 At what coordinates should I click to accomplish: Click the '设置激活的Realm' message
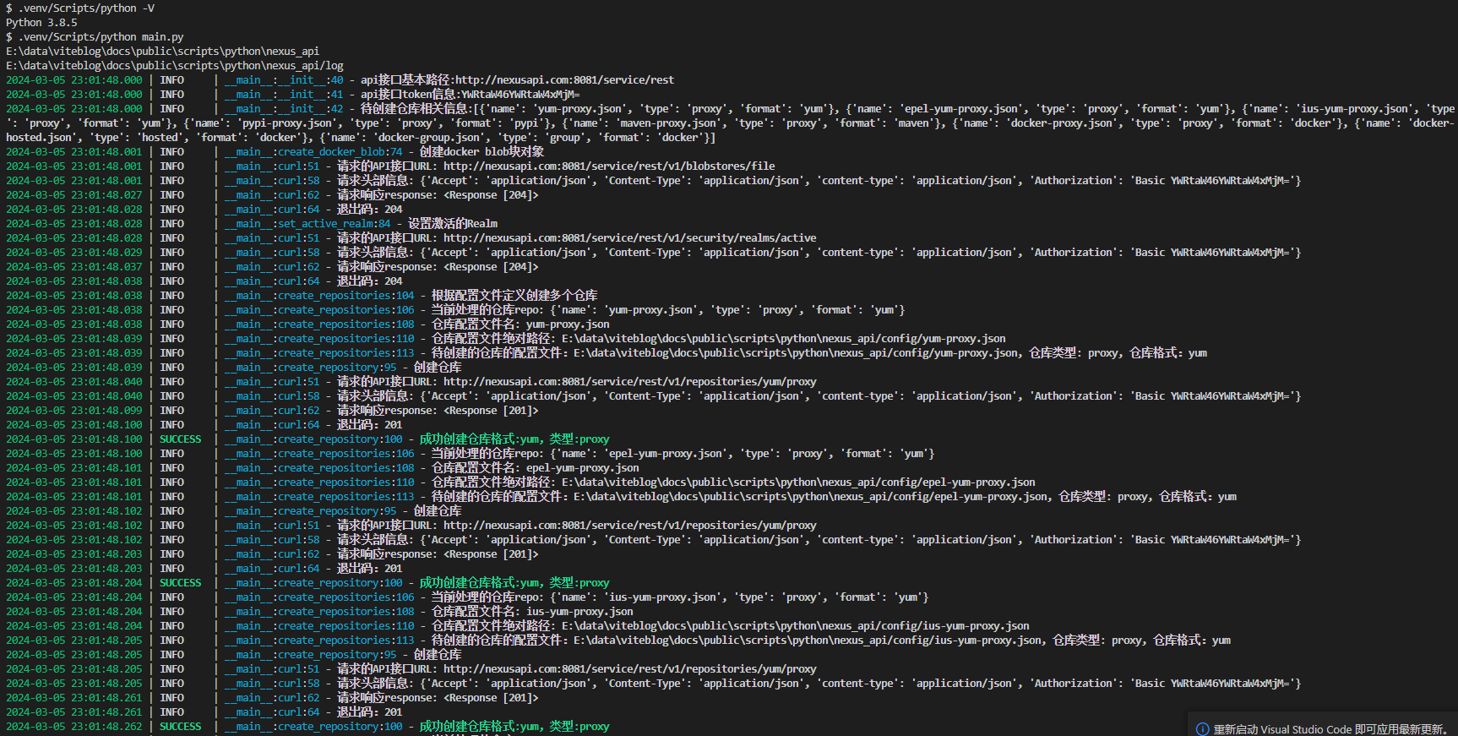pos(453,224)
